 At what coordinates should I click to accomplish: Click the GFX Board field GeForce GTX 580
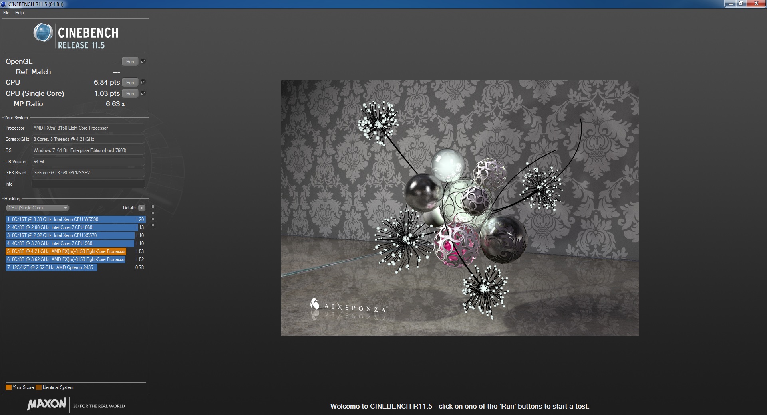pyautogui.click(x=88, y=173)
